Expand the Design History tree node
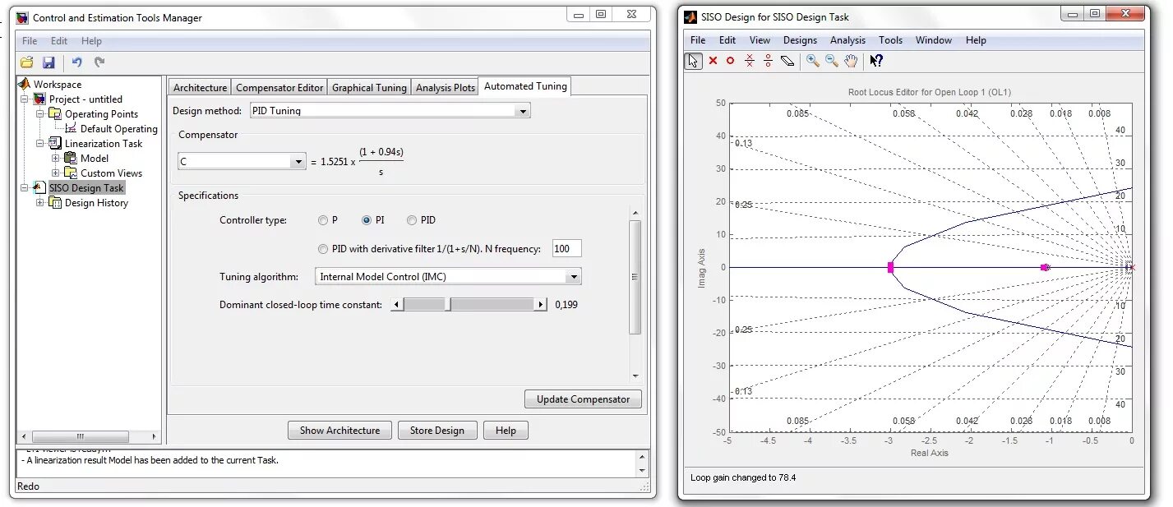1173x507 pixels. click(40, 202)
